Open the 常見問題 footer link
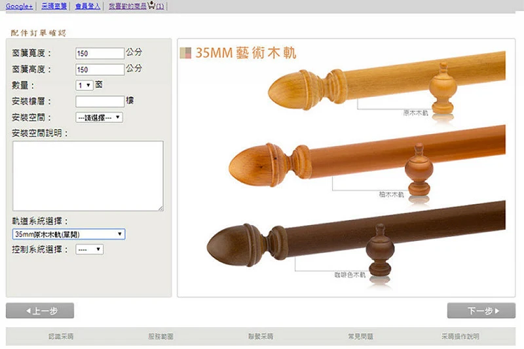 [361, 337]
